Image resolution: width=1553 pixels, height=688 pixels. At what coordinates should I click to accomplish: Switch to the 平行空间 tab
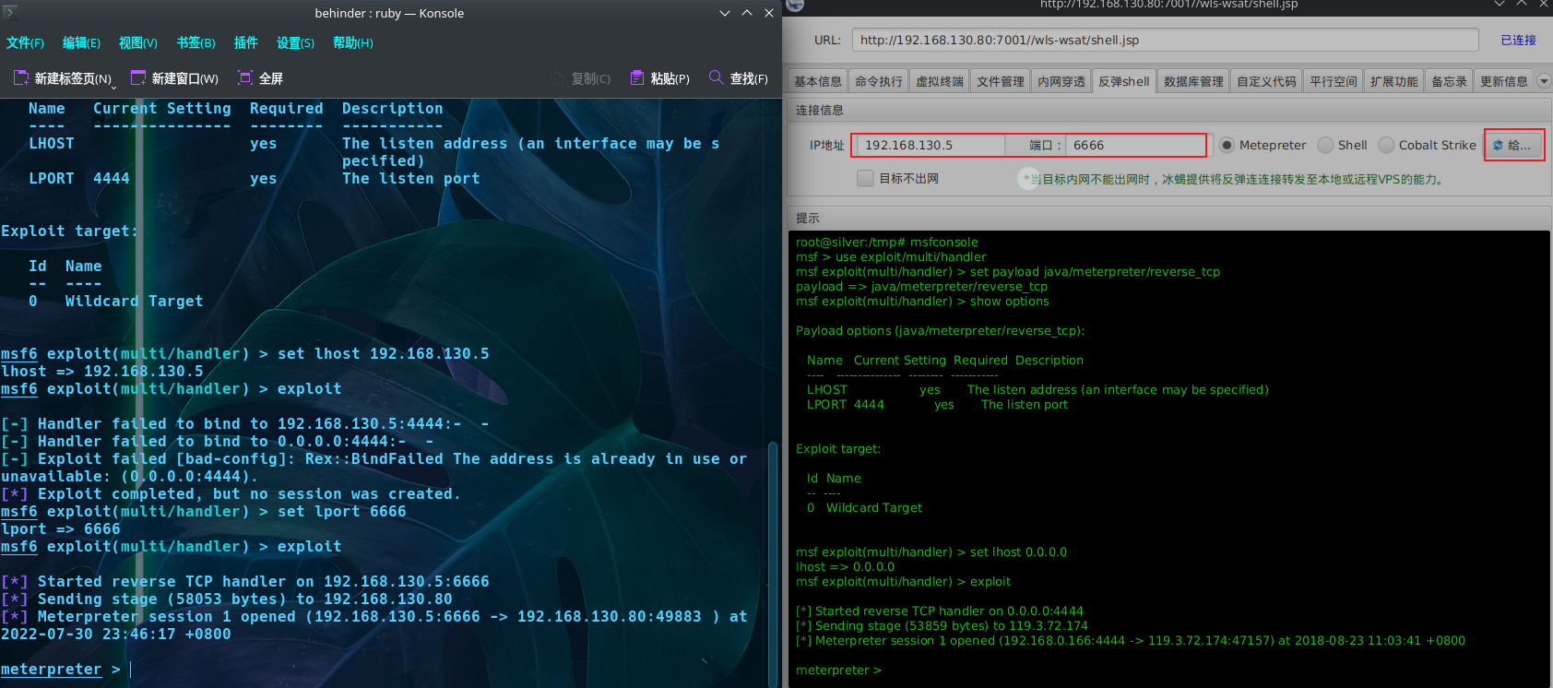pyautogui.click(x=1334, y=81)
